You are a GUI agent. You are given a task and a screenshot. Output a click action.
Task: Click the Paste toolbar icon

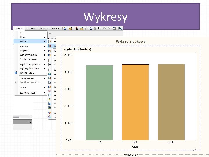(95, 28)
